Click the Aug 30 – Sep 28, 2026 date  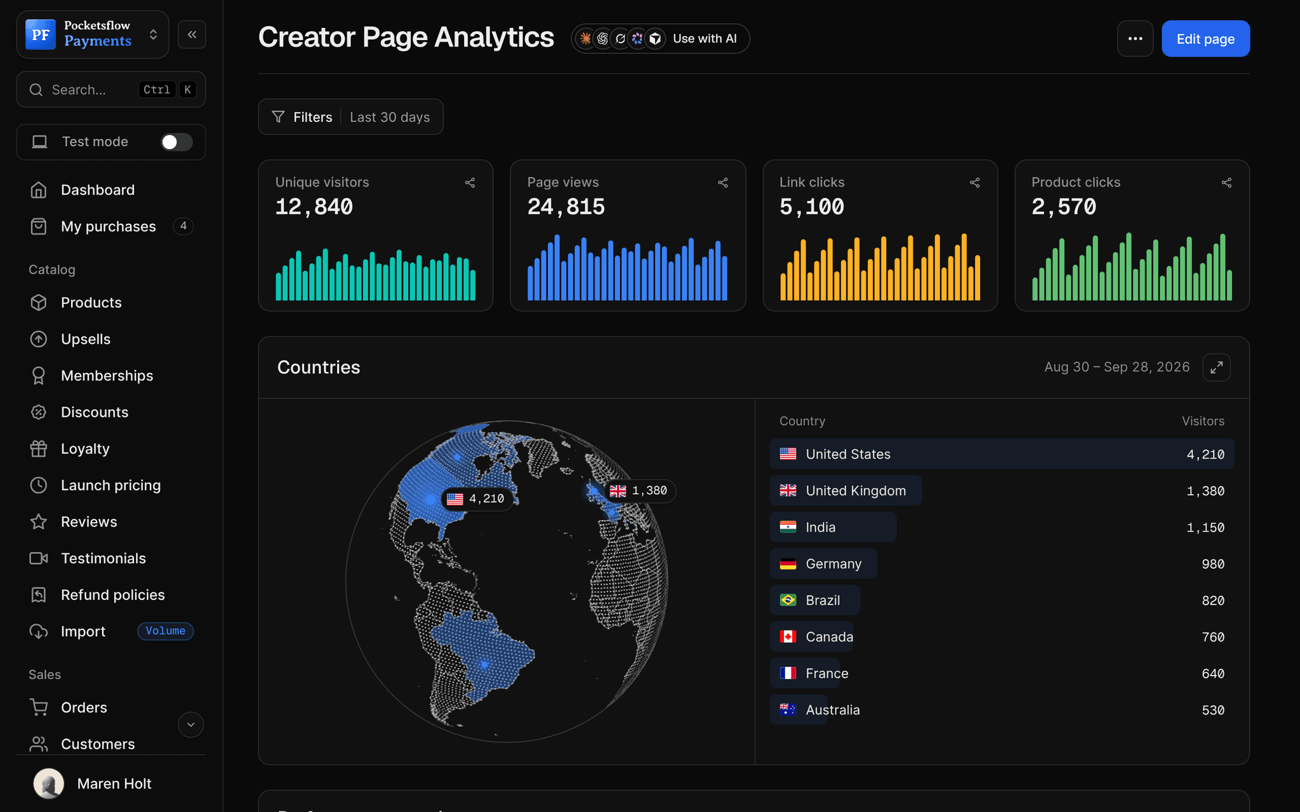click(1117, 367)
